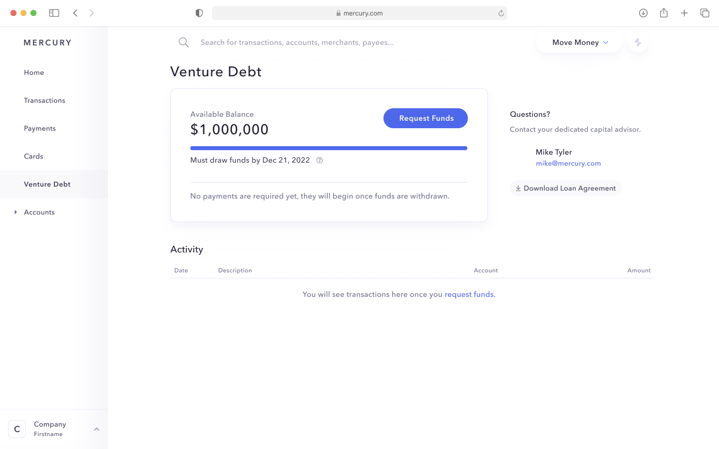The image size is (719, 449).
Task: Focus the transactions search field
Action: coord(297,42)
